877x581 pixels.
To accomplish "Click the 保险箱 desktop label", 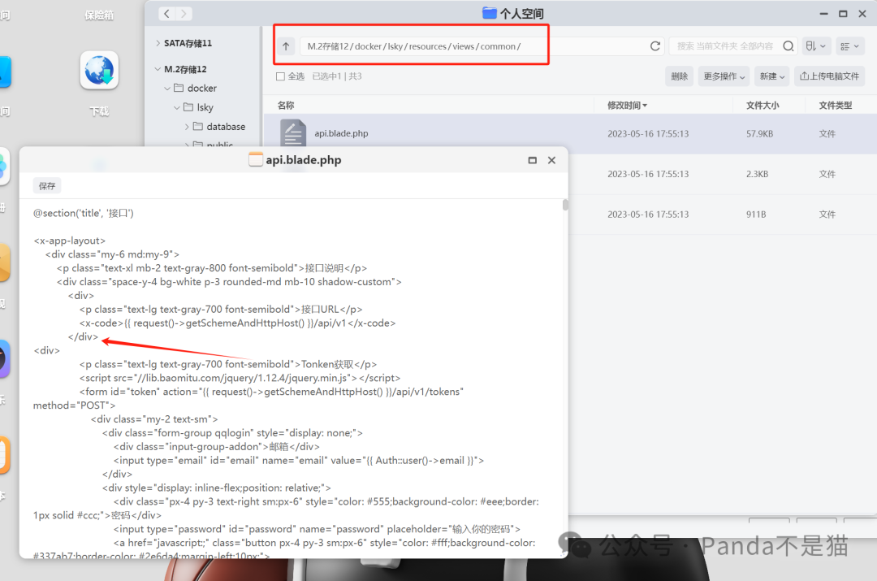I will click(99, 15).
